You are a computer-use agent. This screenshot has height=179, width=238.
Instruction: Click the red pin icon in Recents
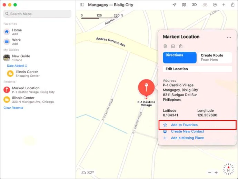tap(7, 90)
